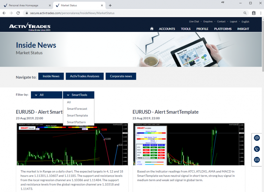The width and height of the screenshot is (264, 192).
Task: Click the media control icon in title bar
Action: (223, 2)
